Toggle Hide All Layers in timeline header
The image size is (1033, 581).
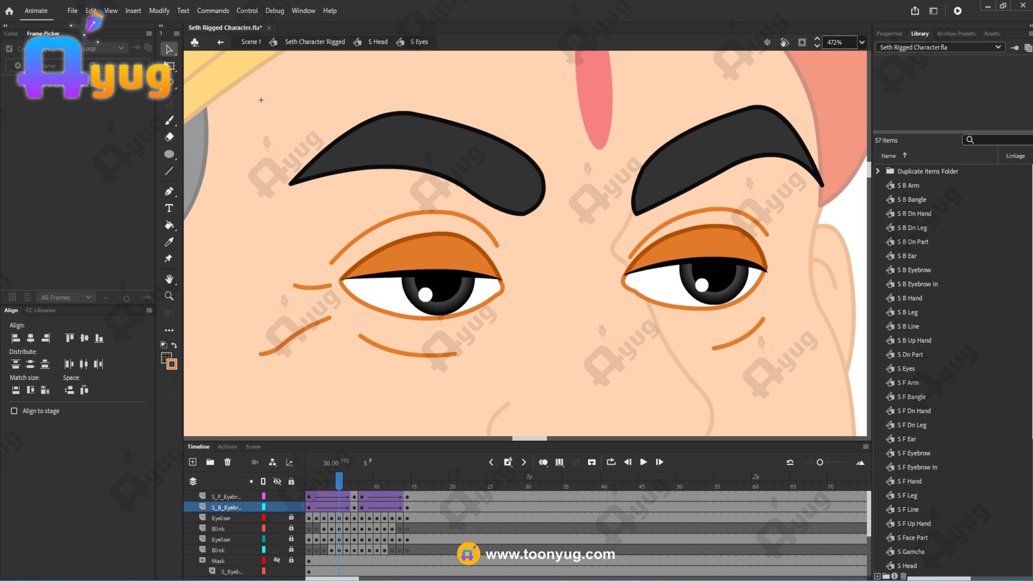pos(277,482)
